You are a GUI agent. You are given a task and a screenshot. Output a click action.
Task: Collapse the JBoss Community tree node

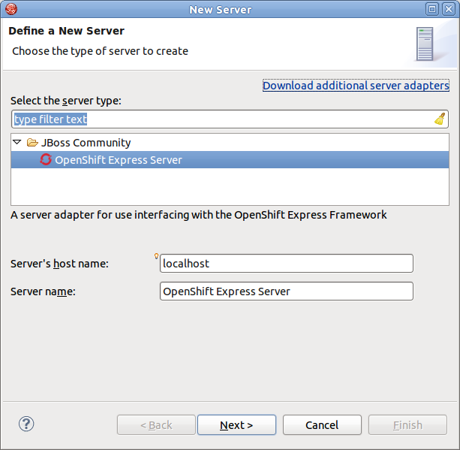pyautogui.click(x=17, y=142)
